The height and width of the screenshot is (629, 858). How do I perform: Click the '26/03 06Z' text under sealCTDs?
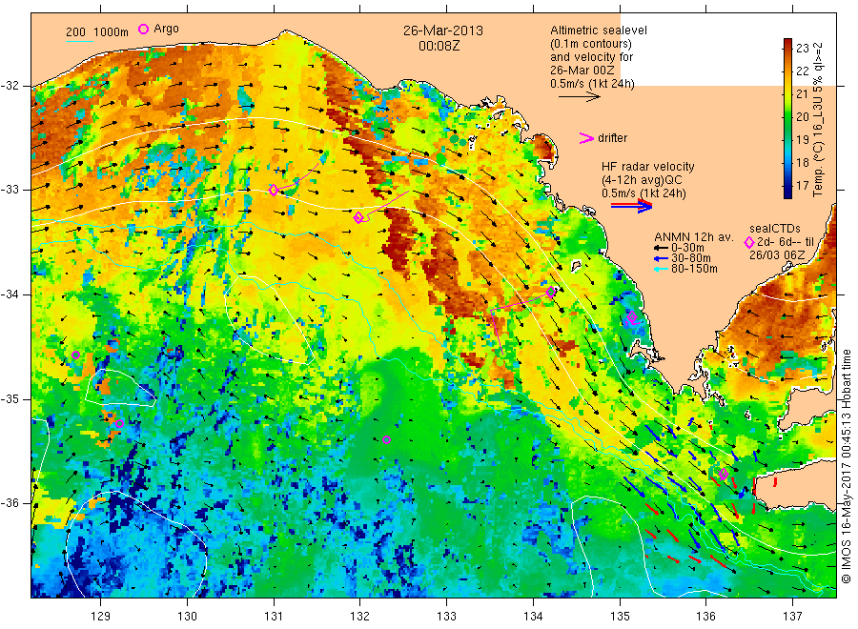pyautogui.click(x=777, y=255)
